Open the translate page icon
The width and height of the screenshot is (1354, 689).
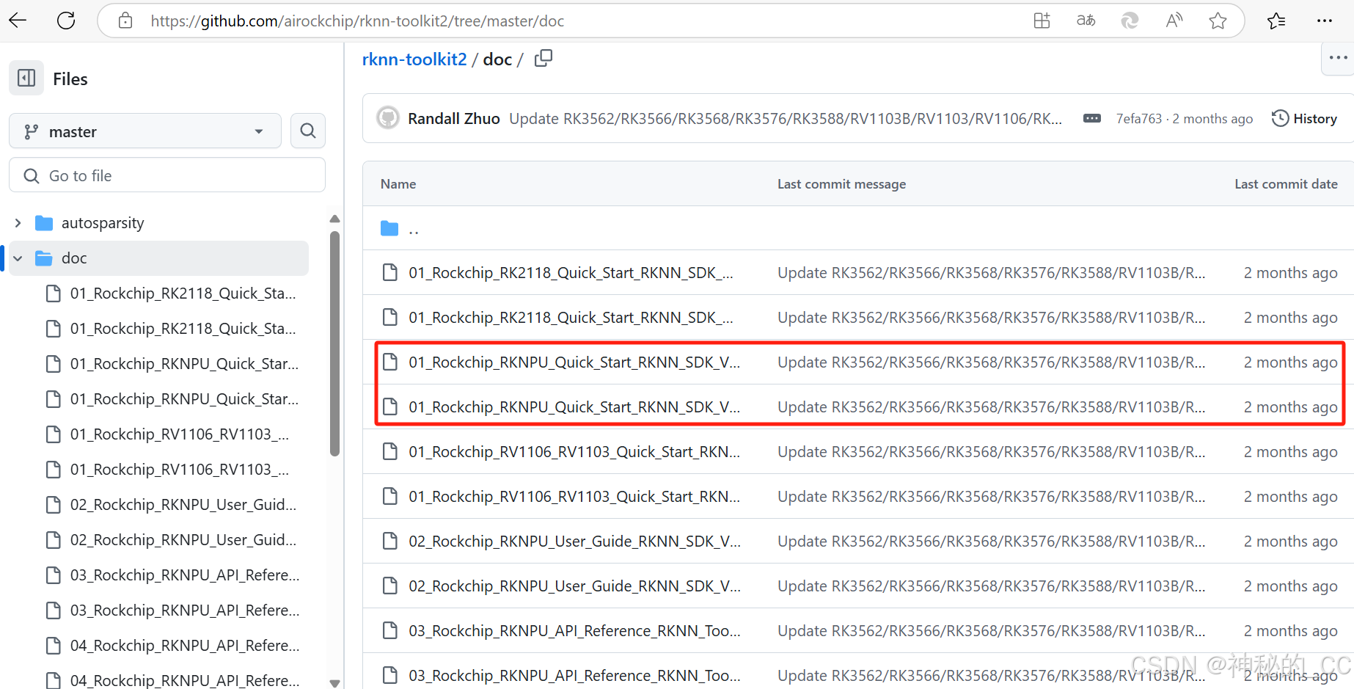tap(1086, 21)
